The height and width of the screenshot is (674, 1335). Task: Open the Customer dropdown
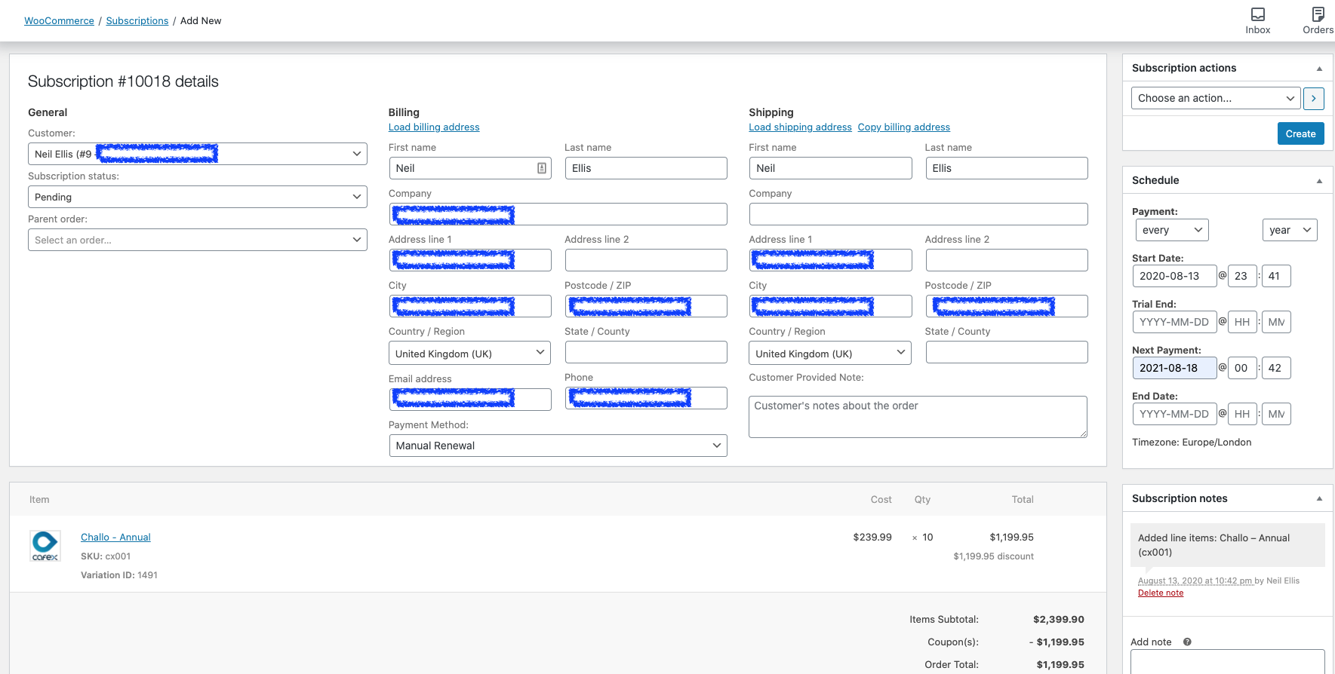click(198, 154)
